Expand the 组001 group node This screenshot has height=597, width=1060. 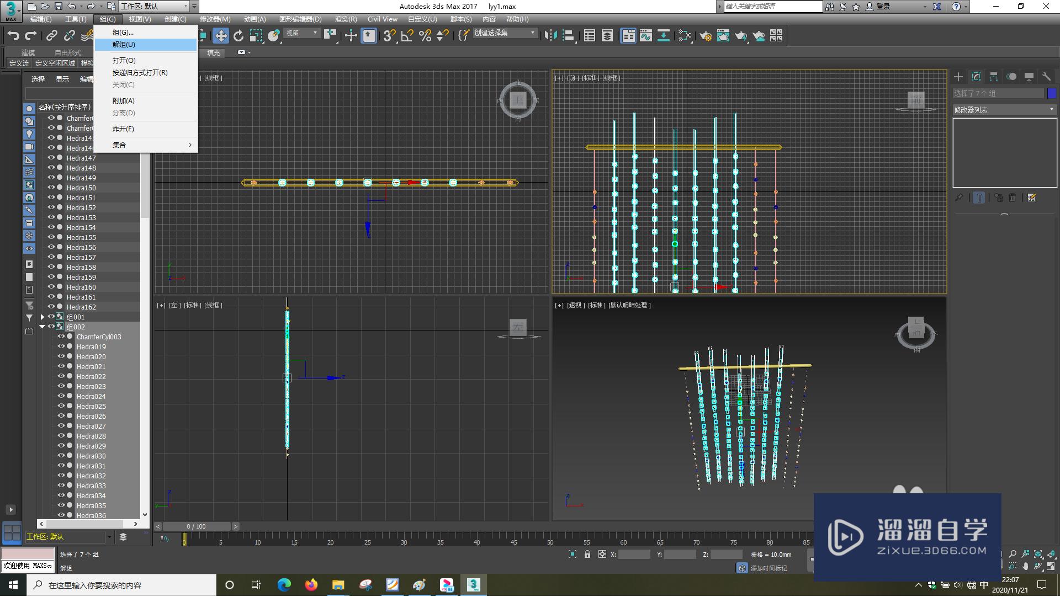click(42, 317)
